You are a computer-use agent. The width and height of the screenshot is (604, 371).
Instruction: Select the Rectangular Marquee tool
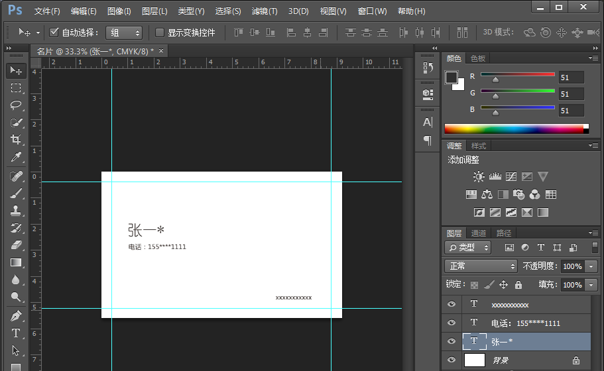16,88
